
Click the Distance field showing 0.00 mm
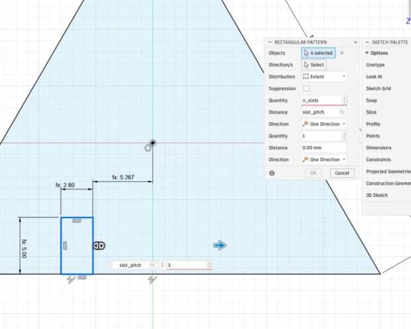point(324,148)
